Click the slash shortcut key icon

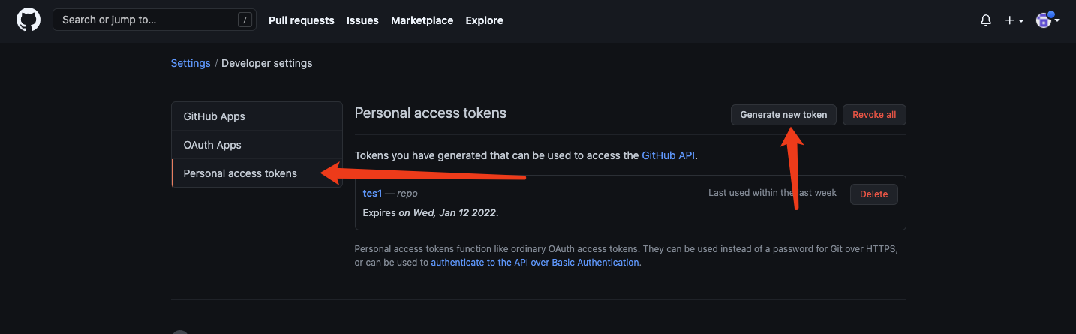point(245,20)
